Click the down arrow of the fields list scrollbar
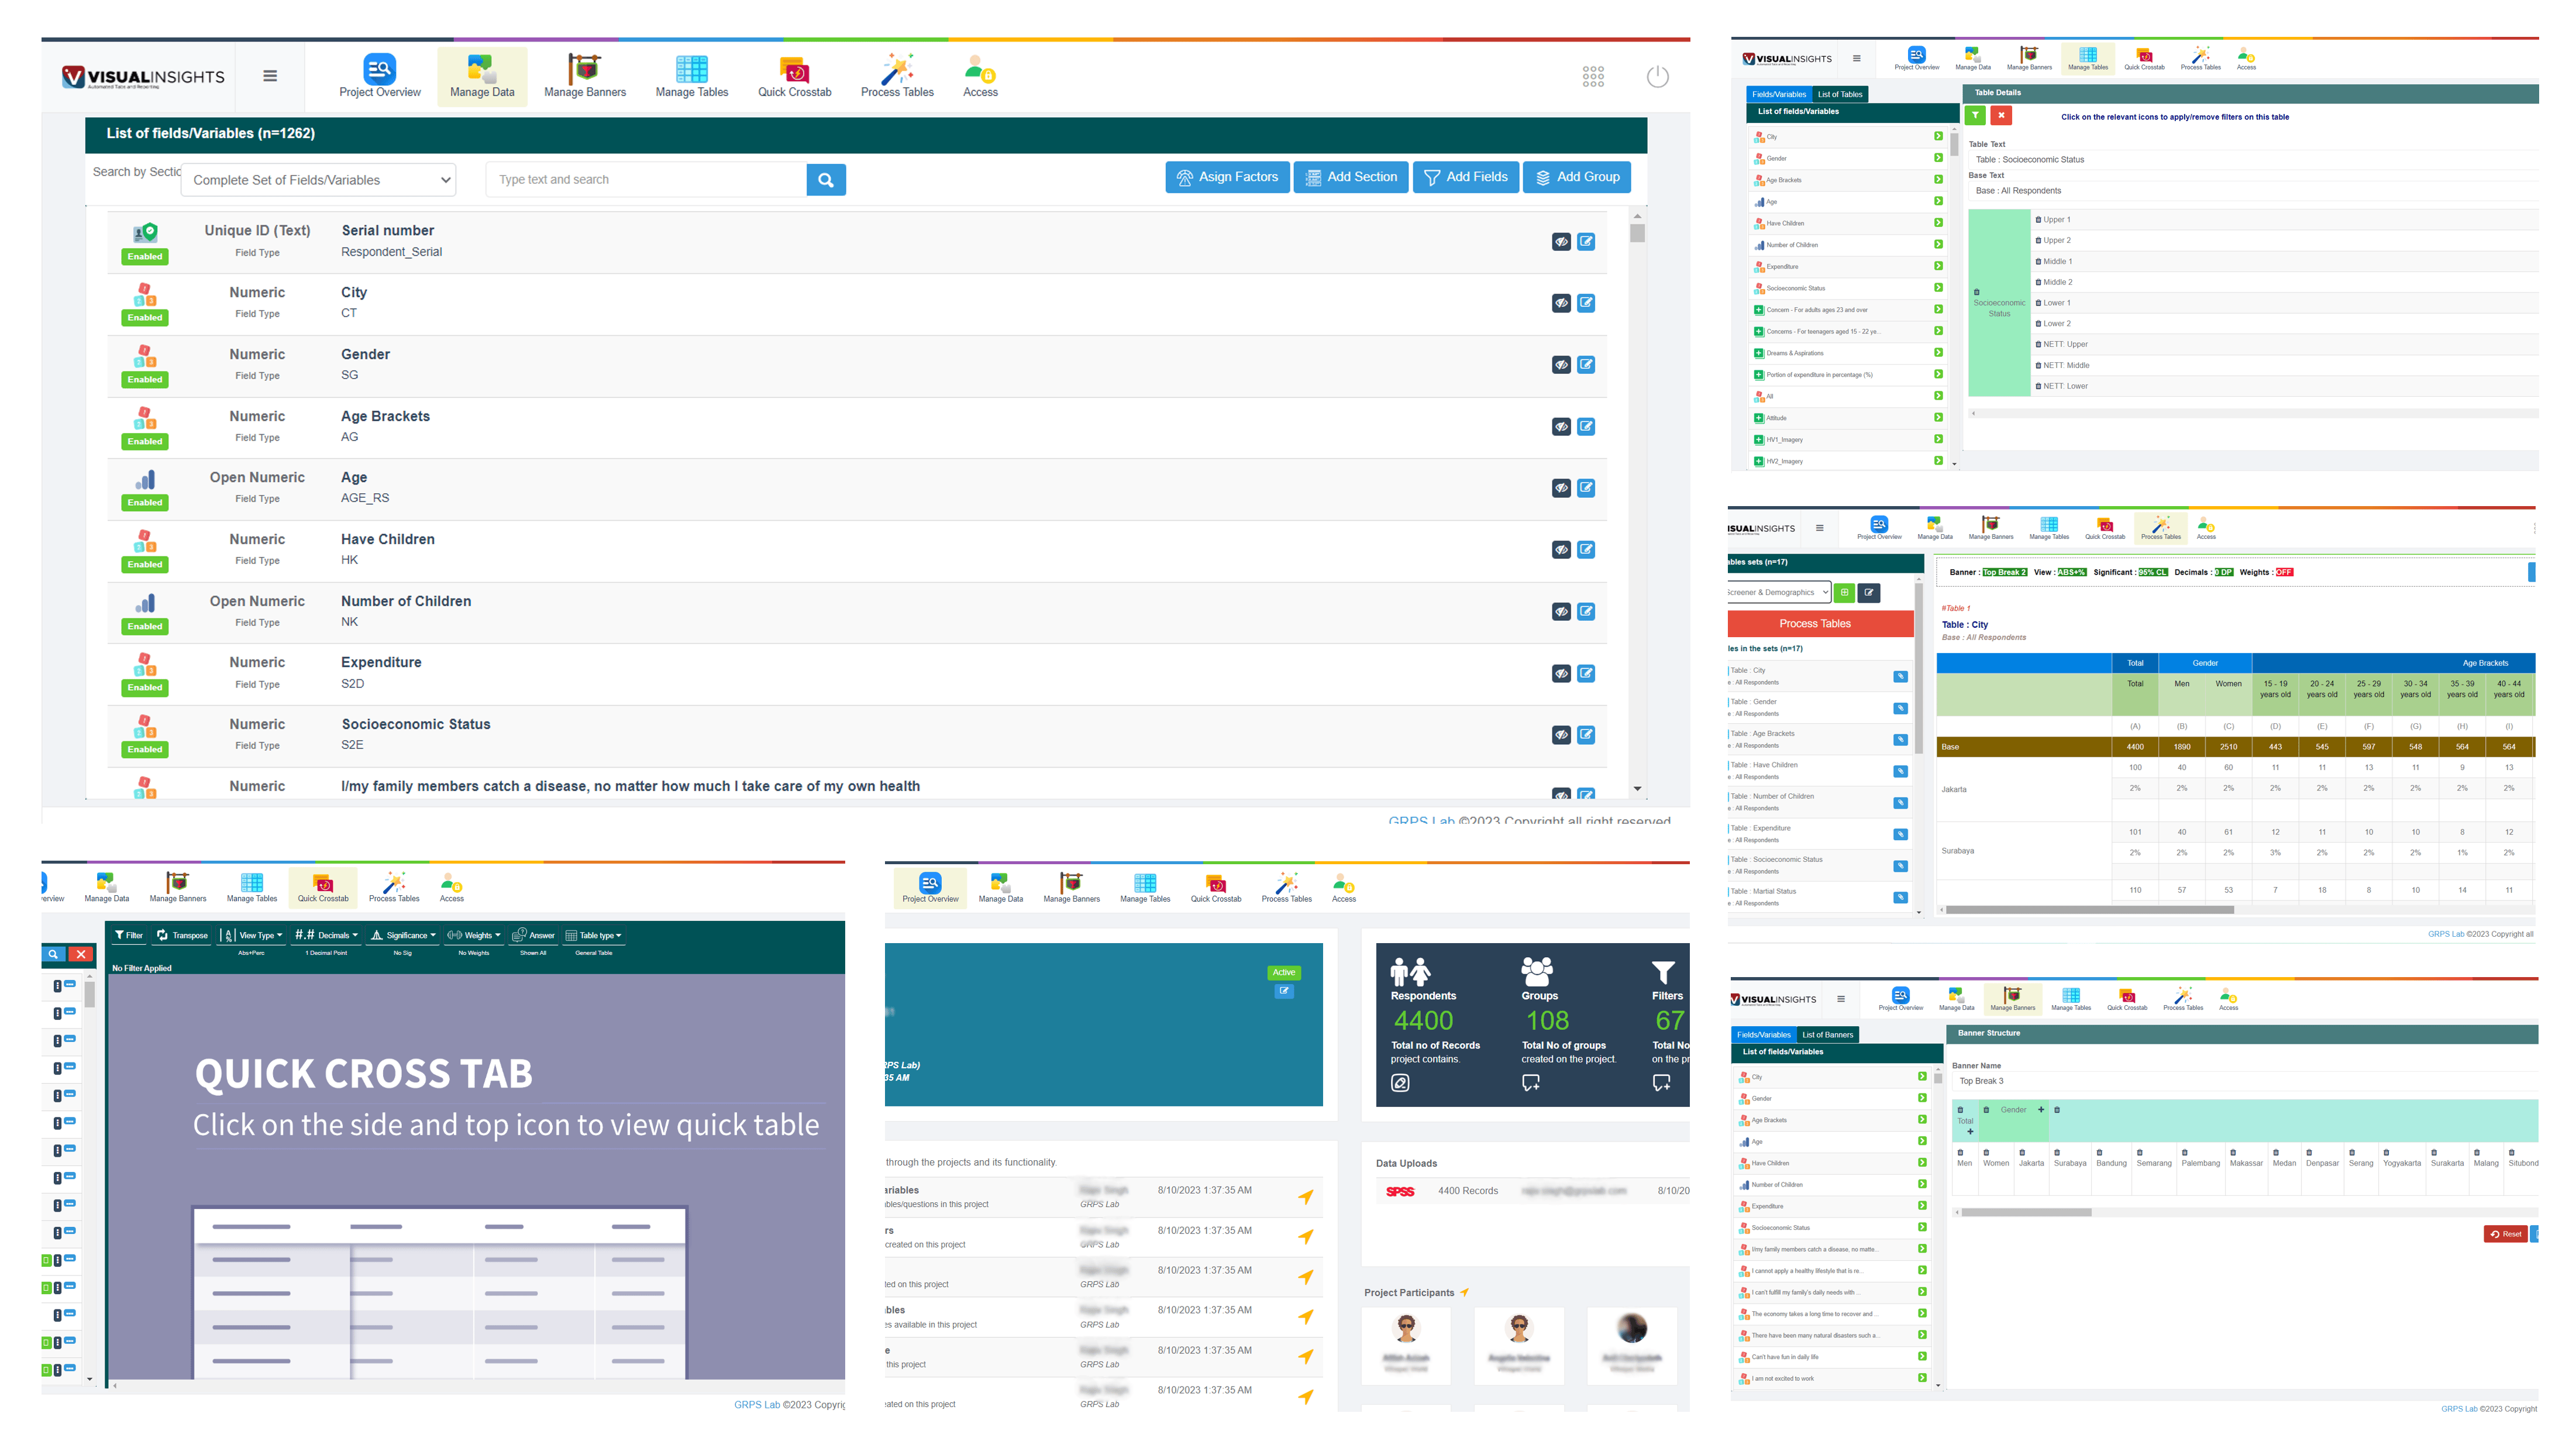The height and width of the screenshot is (1451, 2576). (x=1637, y=789)
